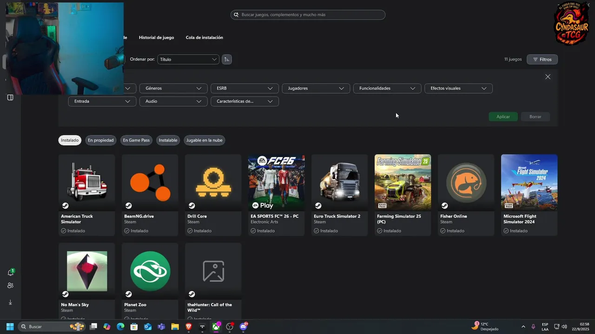
Task: Click the Planet Zoo title text
Action: tap(135, 305)
